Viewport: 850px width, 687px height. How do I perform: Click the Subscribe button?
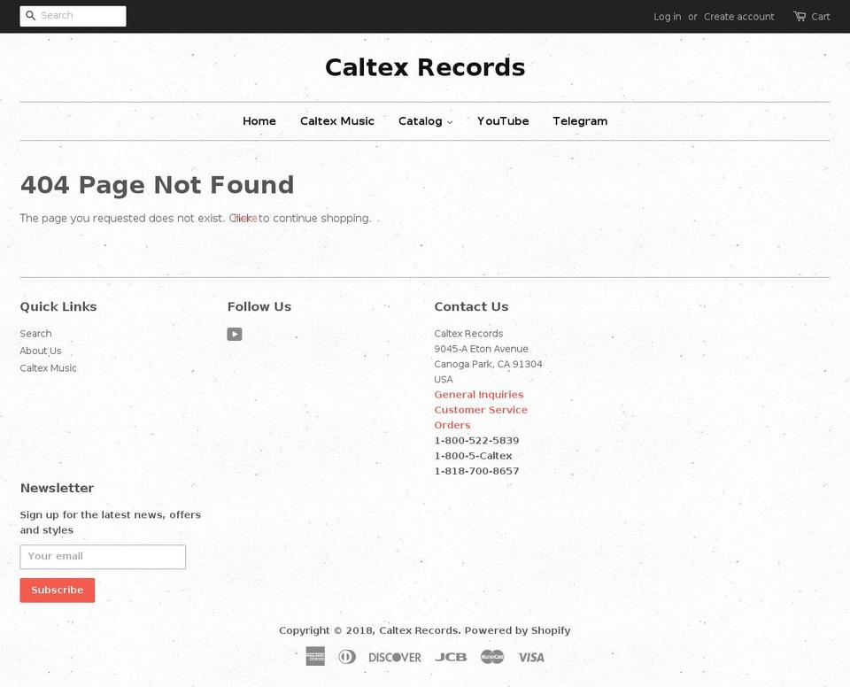[x=58, y=590]
